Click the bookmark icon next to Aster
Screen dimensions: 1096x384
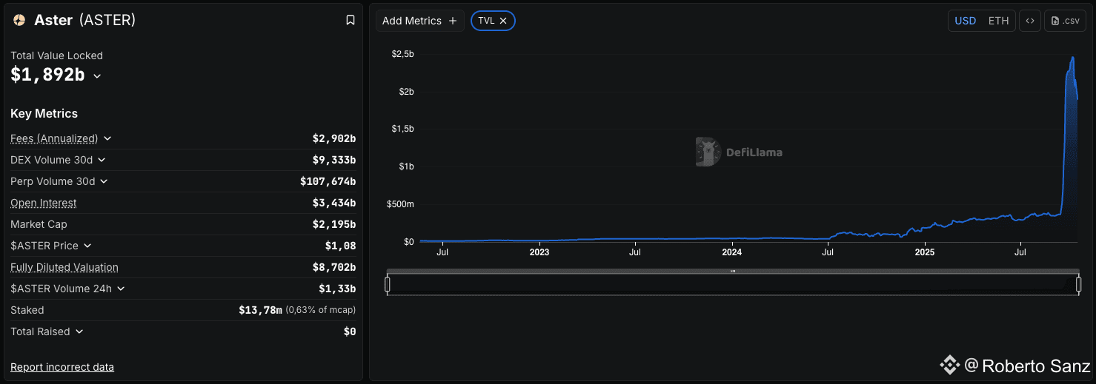point(351,20)
